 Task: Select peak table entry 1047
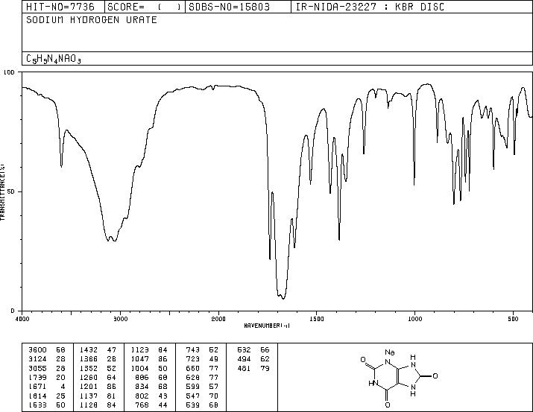coord(139,359)
